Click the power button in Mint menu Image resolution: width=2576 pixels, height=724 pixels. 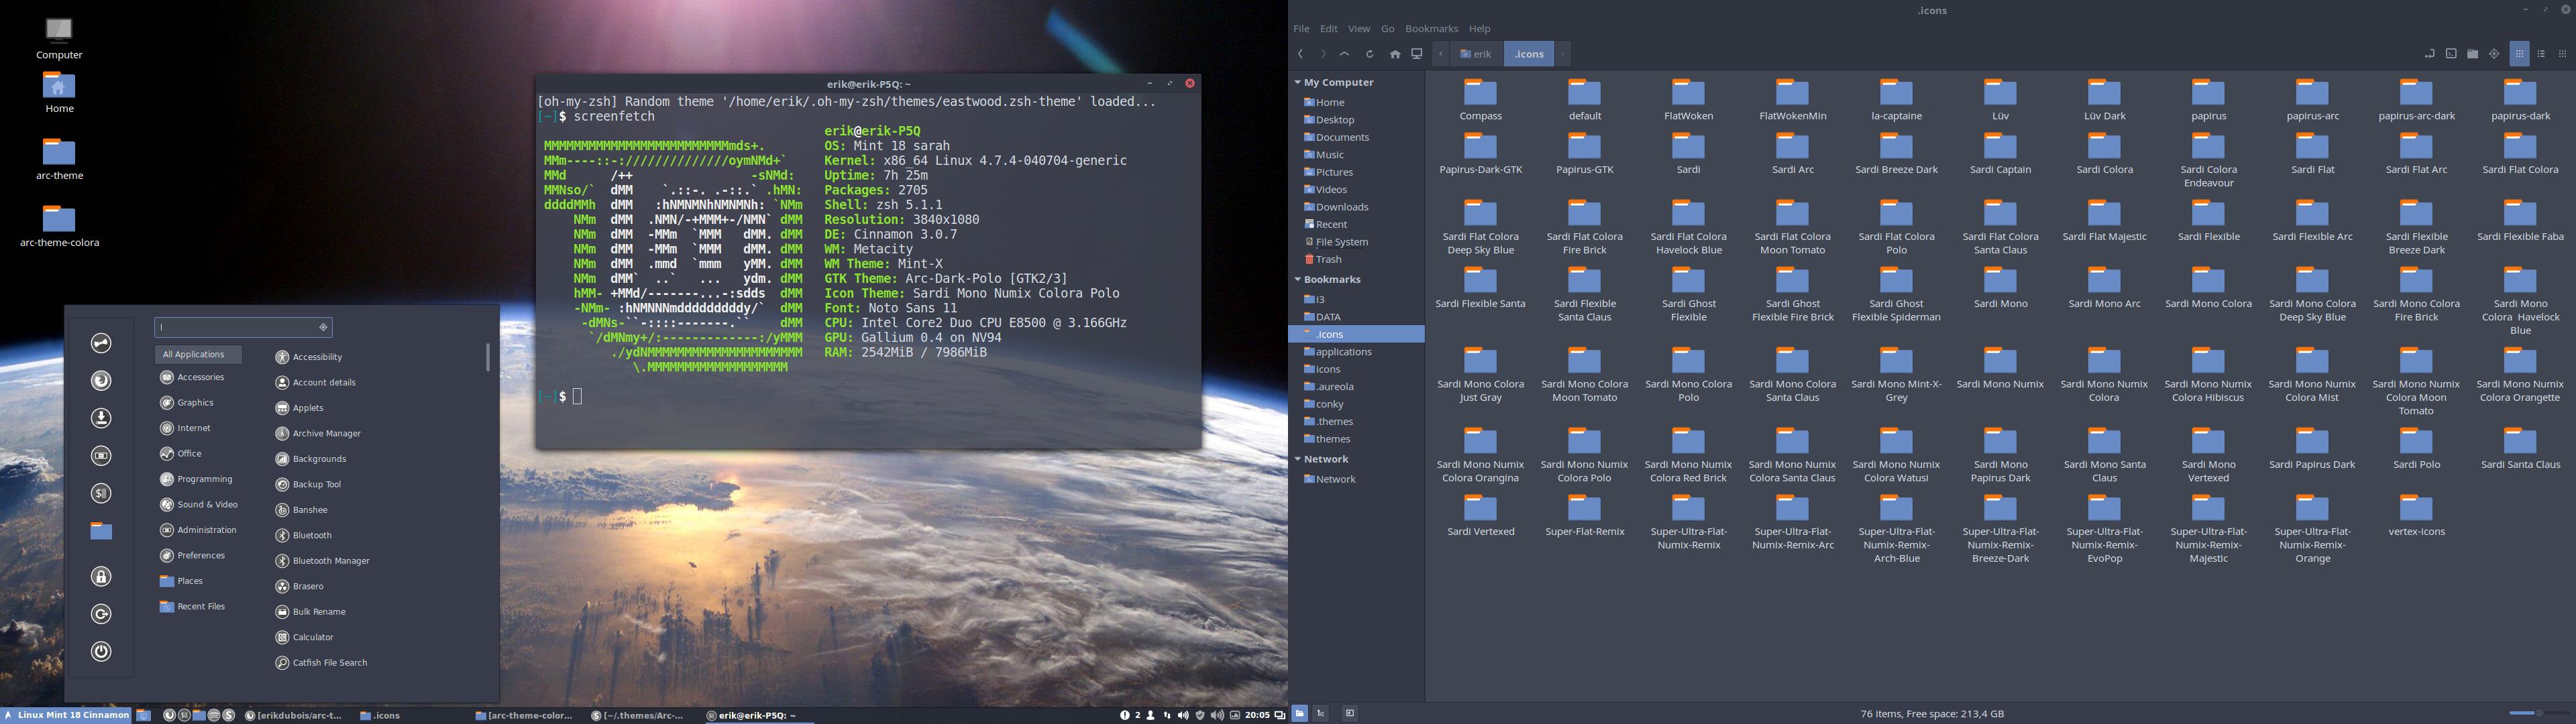click(101, 651)
